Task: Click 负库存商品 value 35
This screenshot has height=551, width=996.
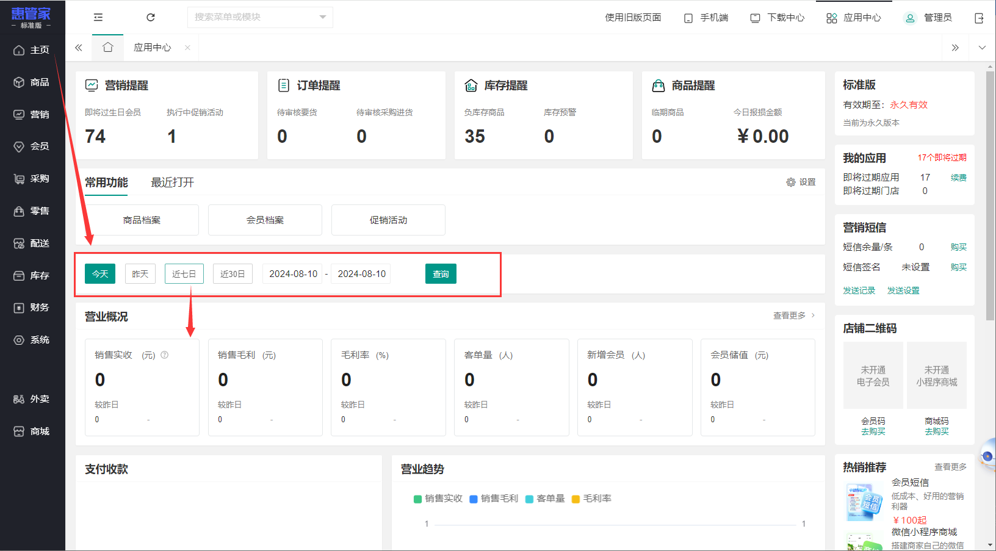Action: tap(475, 136)
